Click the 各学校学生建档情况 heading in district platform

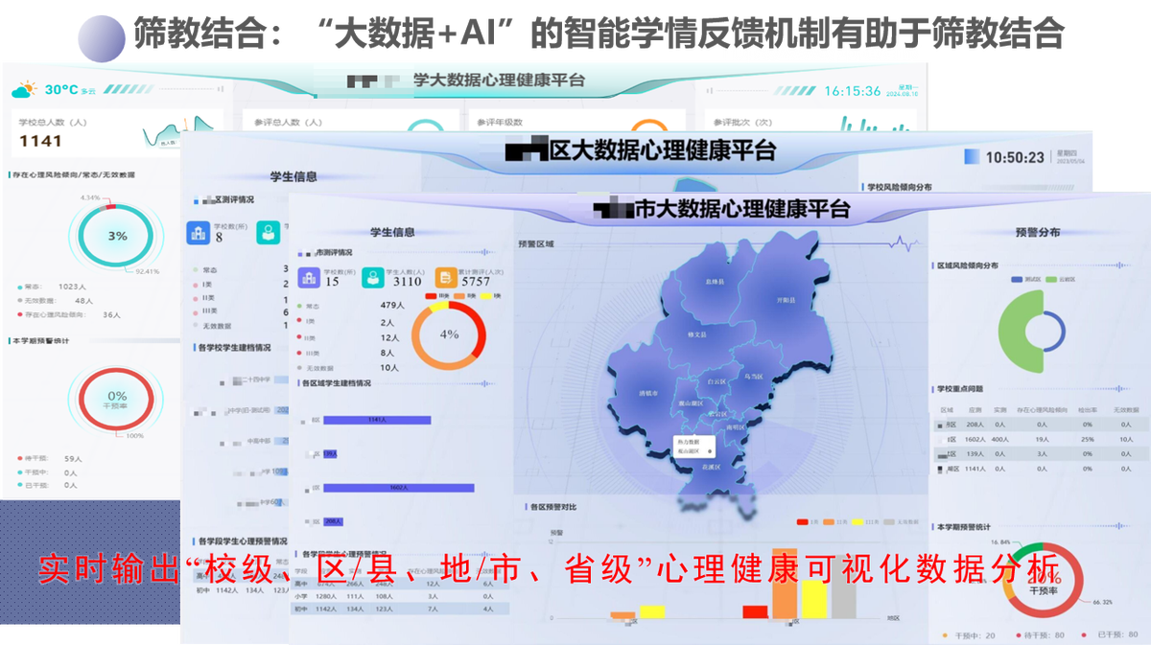pyautogui.click(x=233, y=347)
